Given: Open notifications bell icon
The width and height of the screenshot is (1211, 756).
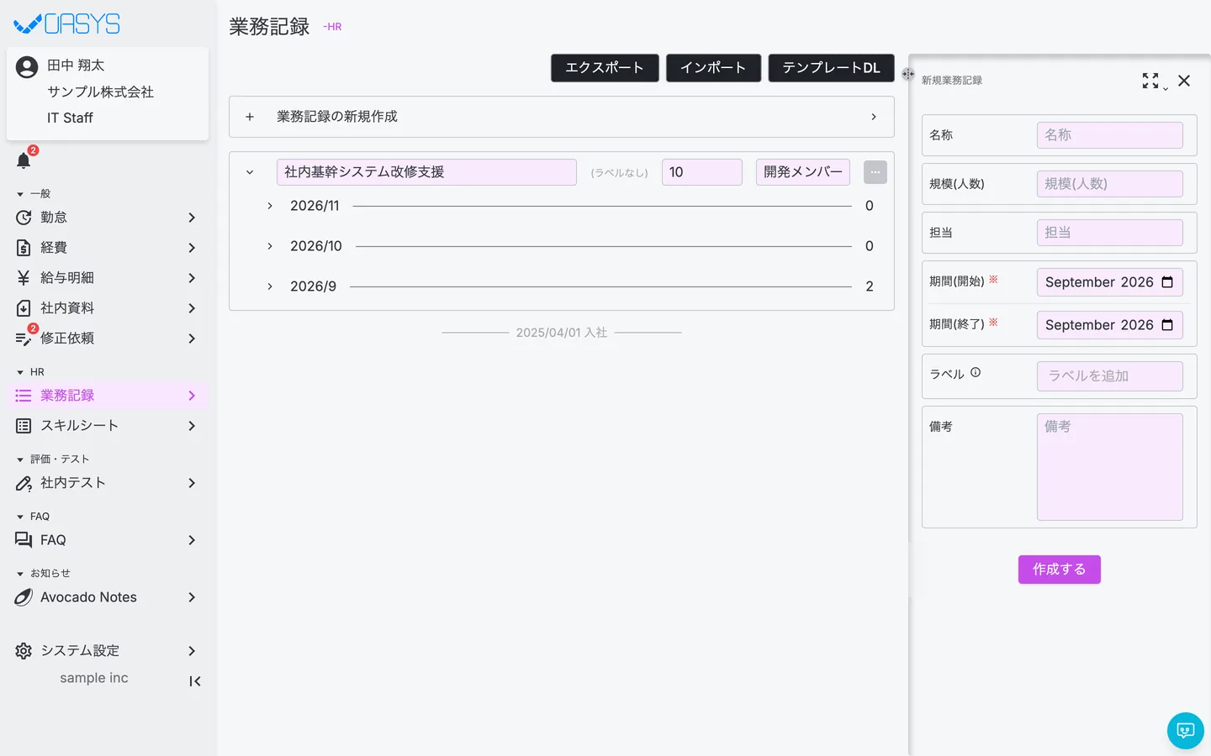Looking at the screenshot, I should pyautogui.click(x=24, y=160).
